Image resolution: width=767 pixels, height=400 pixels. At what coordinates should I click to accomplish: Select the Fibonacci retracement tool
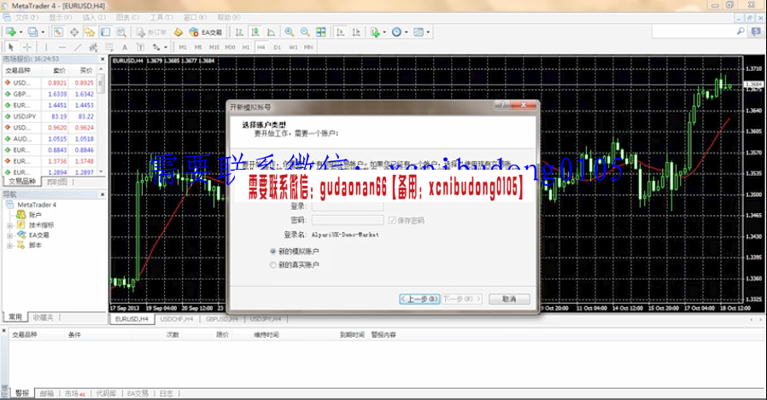point(108,48)
